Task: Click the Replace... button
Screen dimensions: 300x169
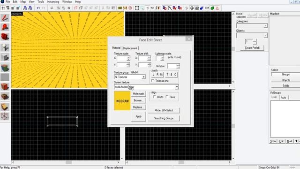Action: point(139,108)
